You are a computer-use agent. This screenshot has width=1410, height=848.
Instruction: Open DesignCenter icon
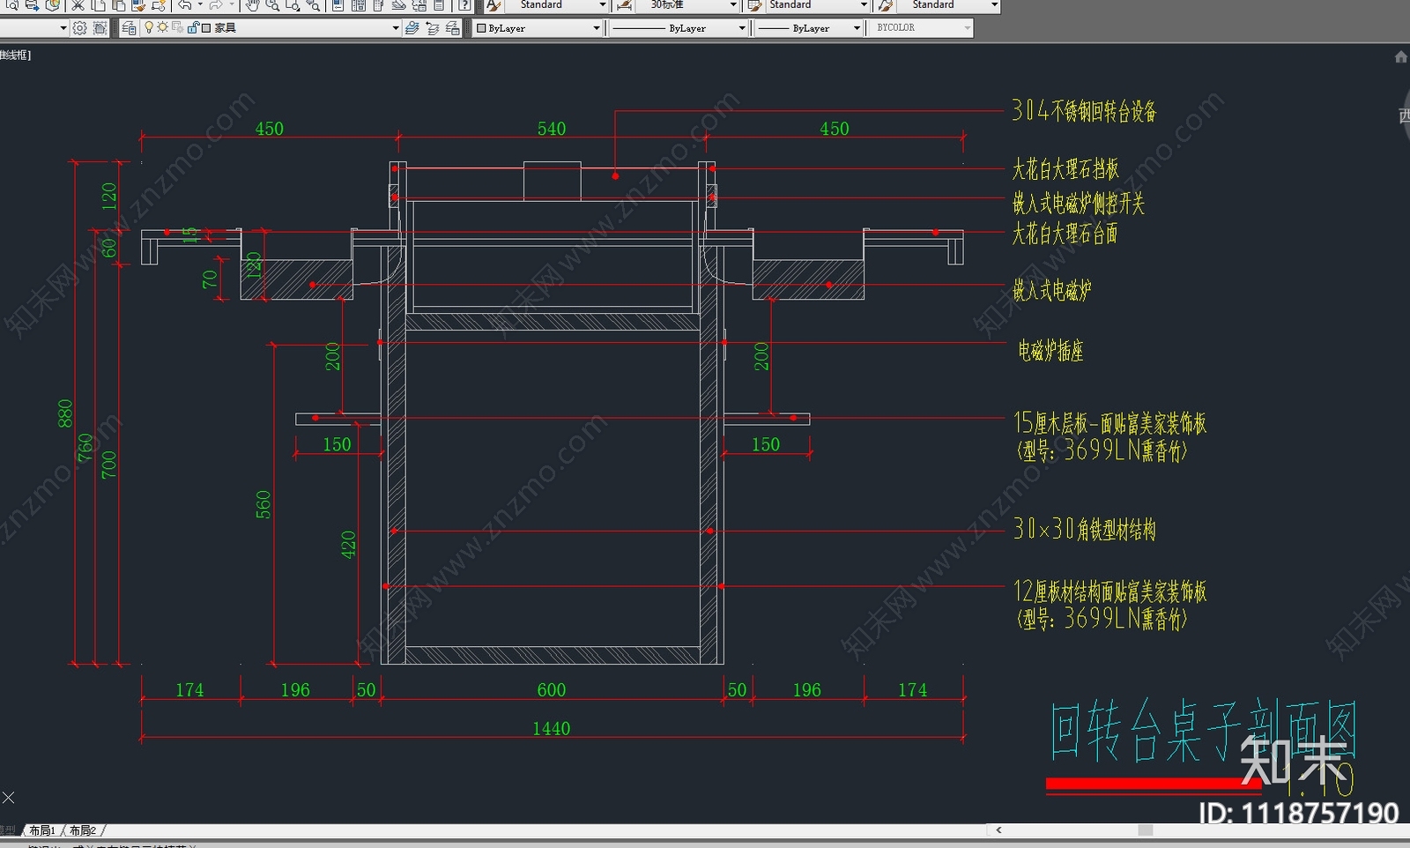coord(359,5)
